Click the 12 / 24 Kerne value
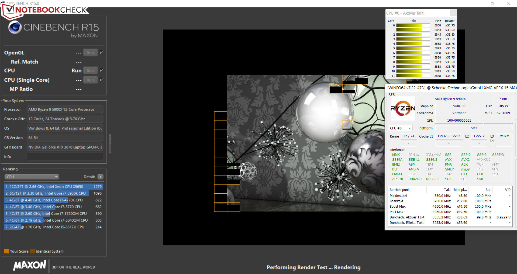 pyautogui.click(x=409, y=136)
